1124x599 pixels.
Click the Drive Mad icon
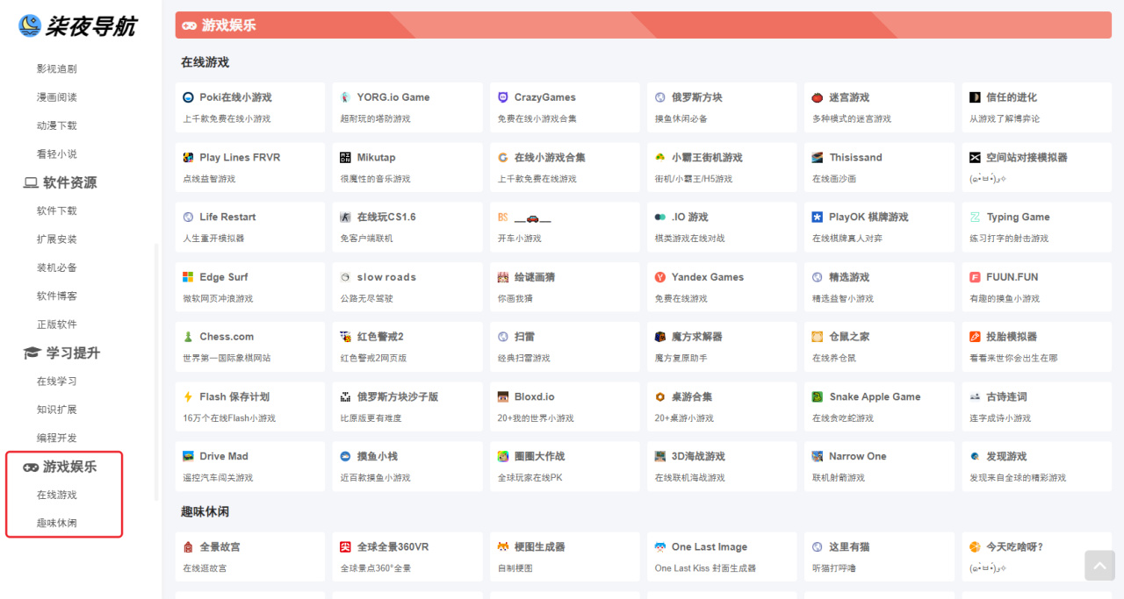[x=188, y=457]
